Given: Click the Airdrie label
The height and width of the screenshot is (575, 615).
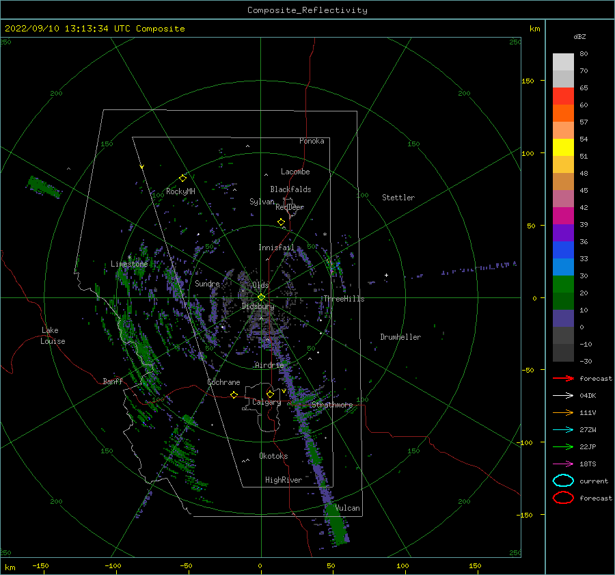Looking at the screenshot, I should [x=269, y=365].
